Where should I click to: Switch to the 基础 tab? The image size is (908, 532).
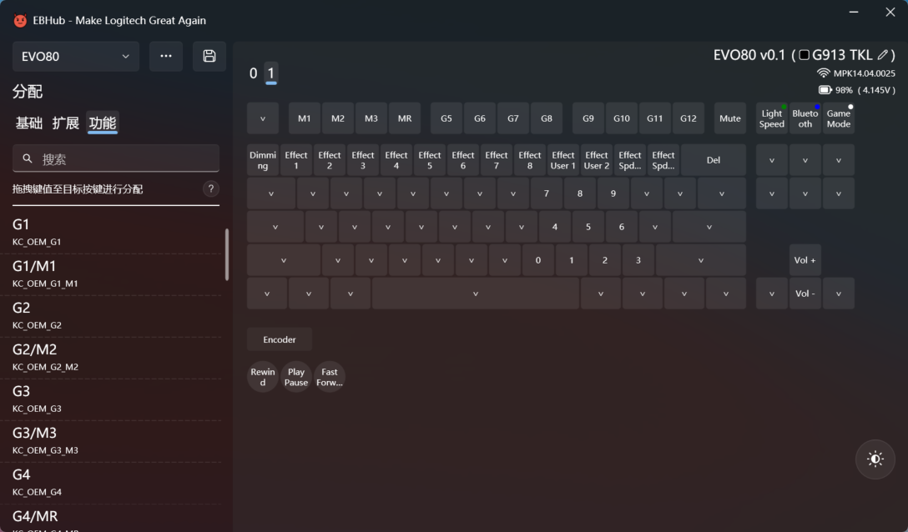pos(28,122)
